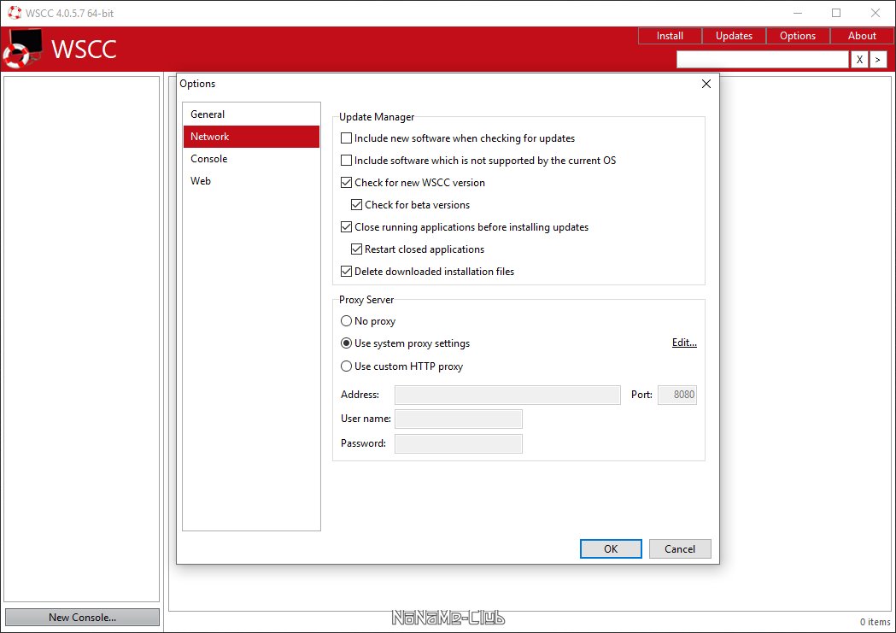Open the General options category
Viewport: 896px width, 633px height.
click(208, 114)
